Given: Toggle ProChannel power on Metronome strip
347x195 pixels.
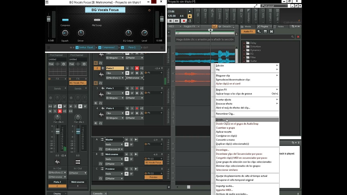Looking at the screenshot, I should pos(84,64).
